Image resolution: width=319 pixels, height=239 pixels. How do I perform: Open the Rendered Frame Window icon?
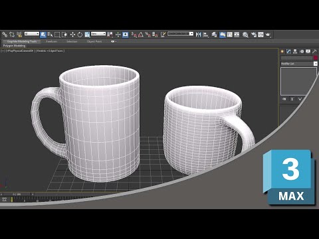pyautogui.click(x=261, y=35)
